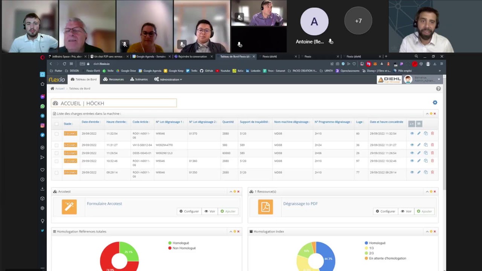Switch to the Google Agenda browser tab
The image size is (482, 271).
(151, 56)
